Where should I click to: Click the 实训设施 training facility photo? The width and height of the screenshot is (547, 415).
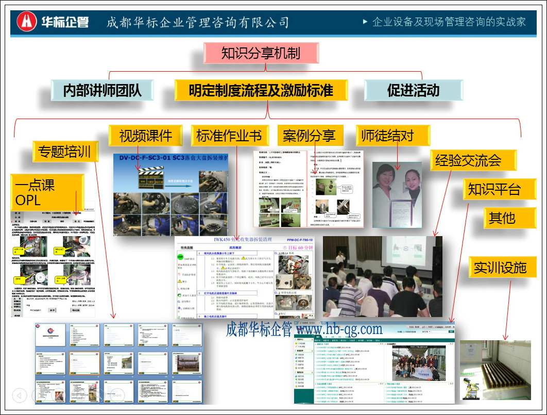(x=495, y=370)
